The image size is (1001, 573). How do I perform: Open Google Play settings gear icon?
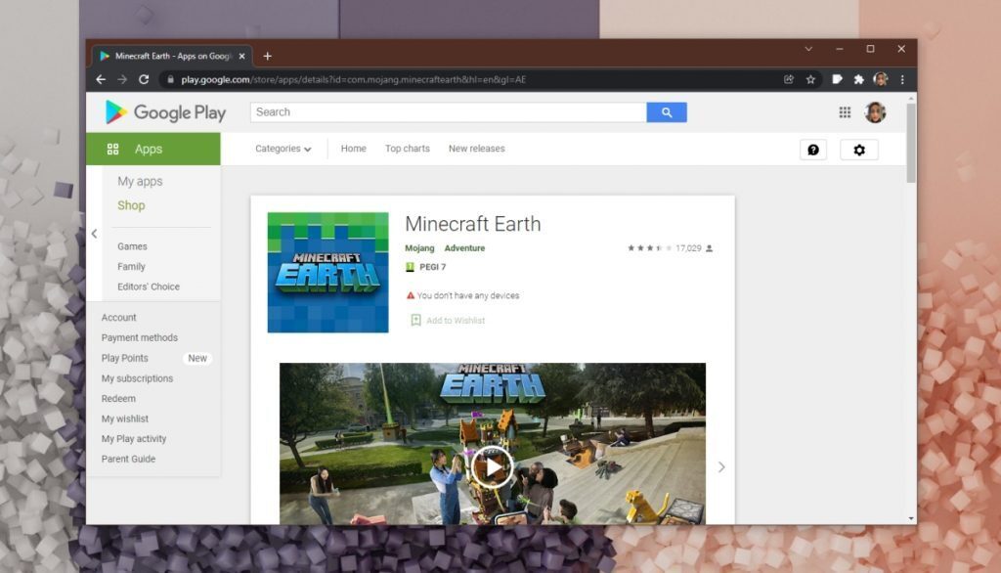(x=858, y=149)
